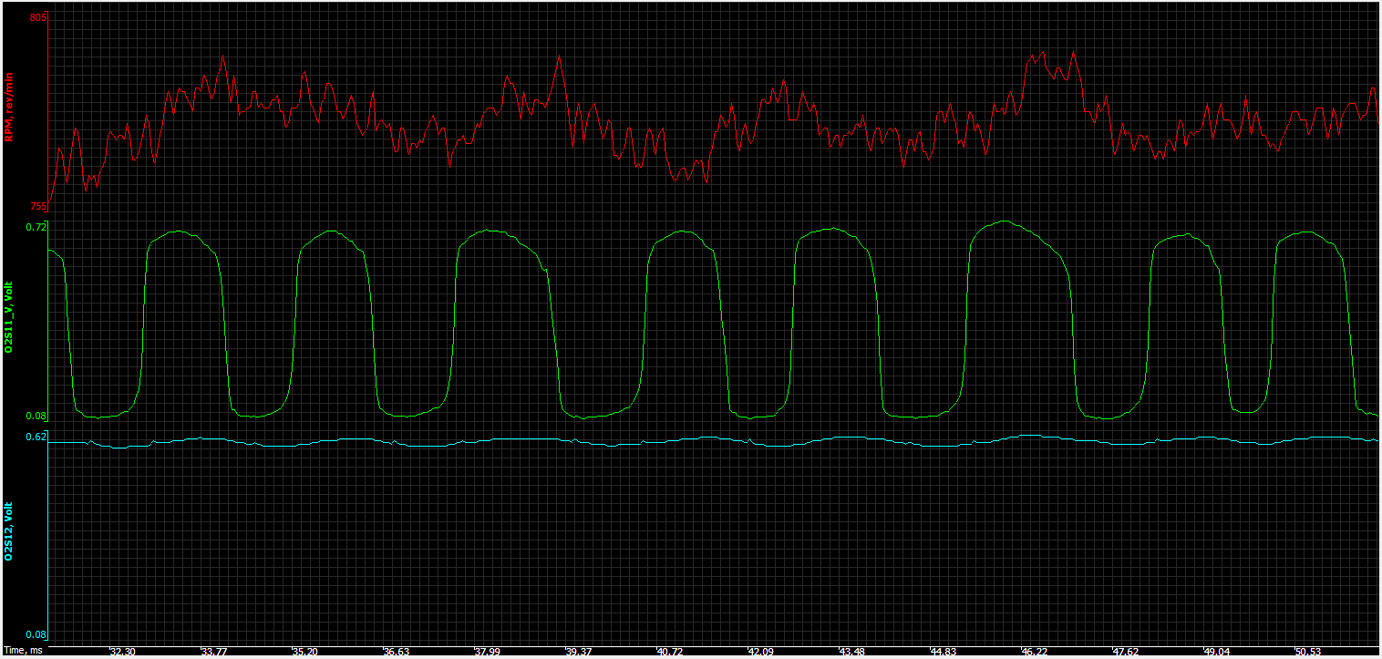Select the 33.77 tick on the time axis
This screenshot has height=659, width=1382.
coord(213,652)
